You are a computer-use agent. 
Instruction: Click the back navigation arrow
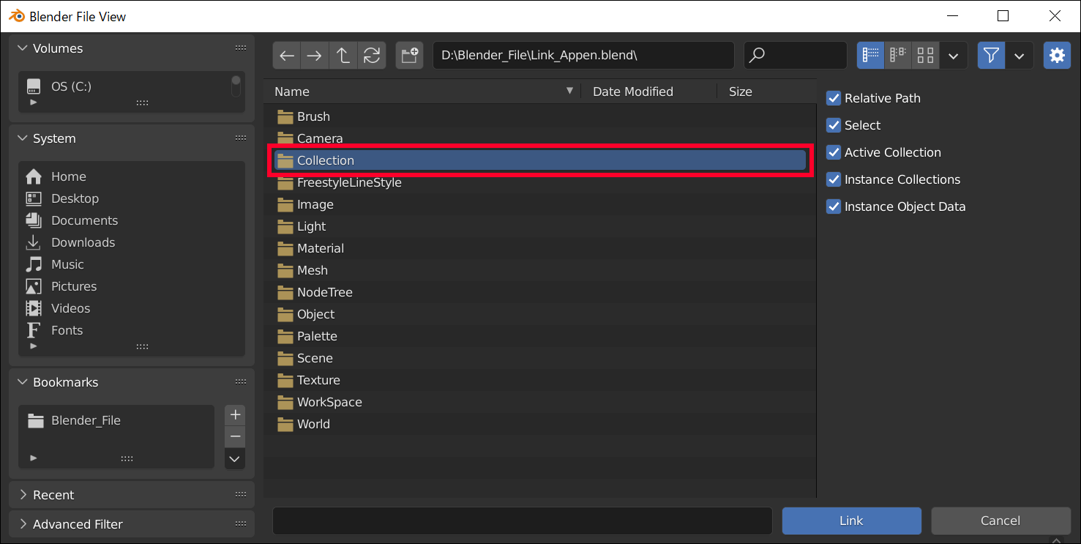286,55
